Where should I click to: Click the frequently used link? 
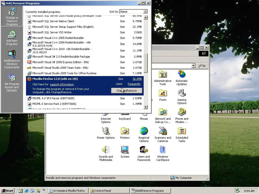click(134, 84)
